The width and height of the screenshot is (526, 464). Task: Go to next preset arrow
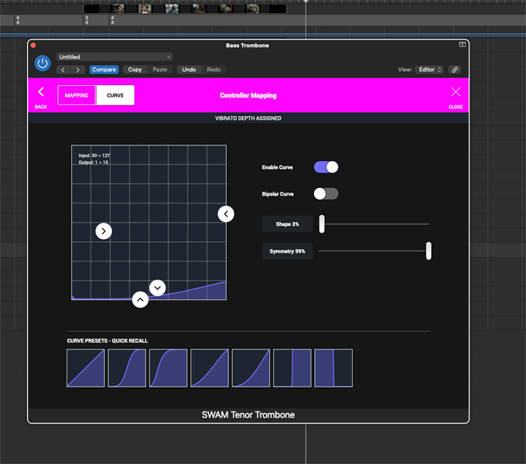pos(77,70)
